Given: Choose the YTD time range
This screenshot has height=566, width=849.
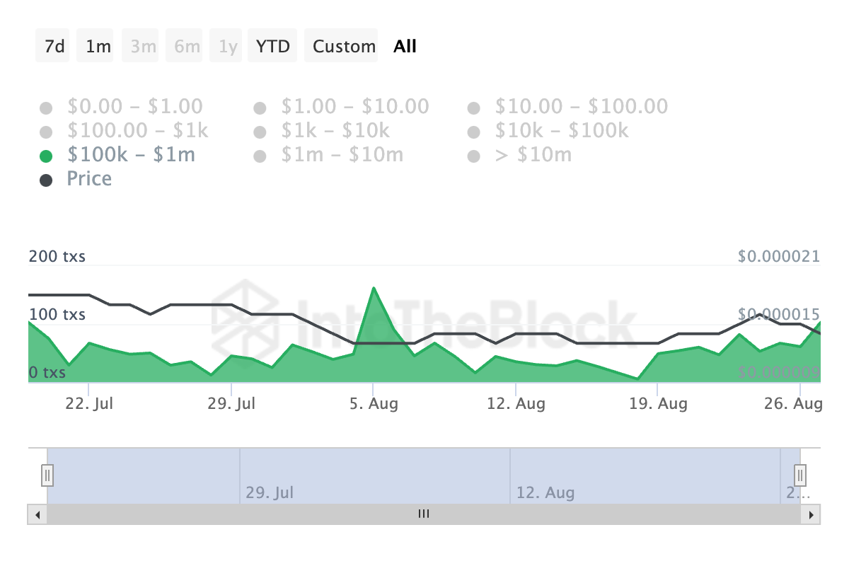Looking at the screenshot, I should tap(273, 47).
